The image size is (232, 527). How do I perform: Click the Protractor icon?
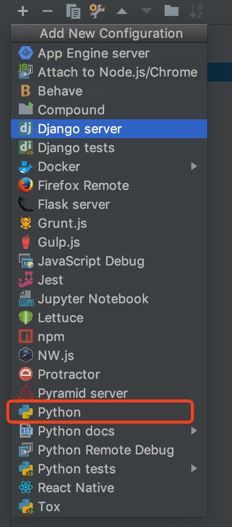point(26,374)
